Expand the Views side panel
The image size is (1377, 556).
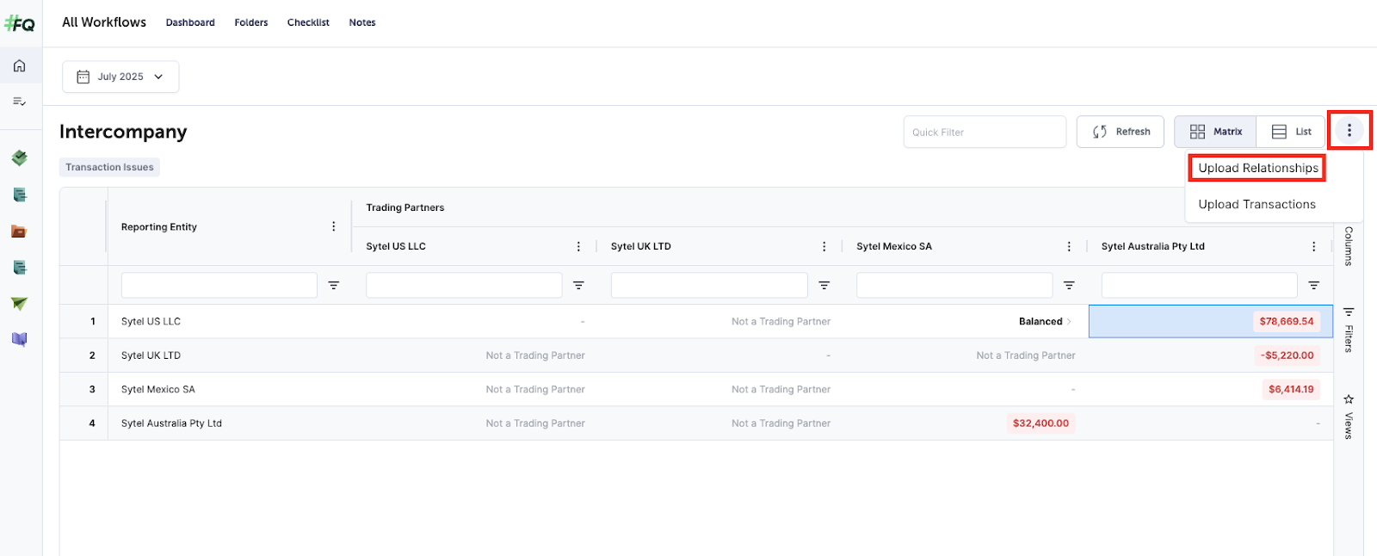point(1349,417)
